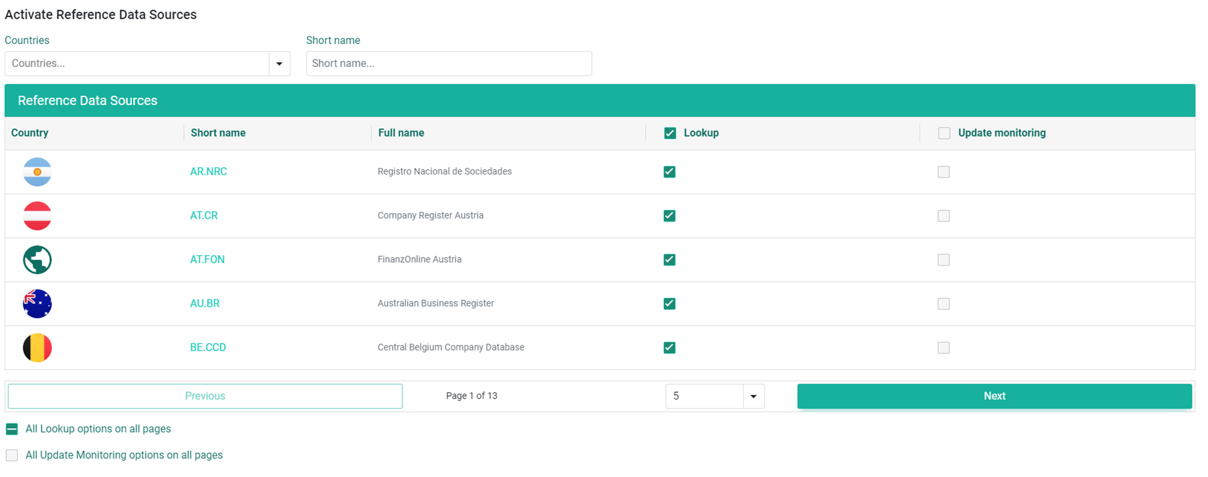Go to the Next page
Viewport: 1208px width, 477px height.
[x=994, y=396]
